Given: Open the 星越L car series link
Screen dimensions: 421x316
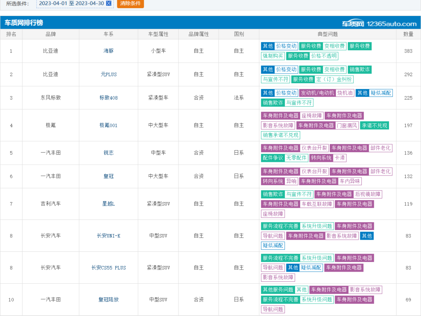Looking at the screenshot, I should pos(108,204).
